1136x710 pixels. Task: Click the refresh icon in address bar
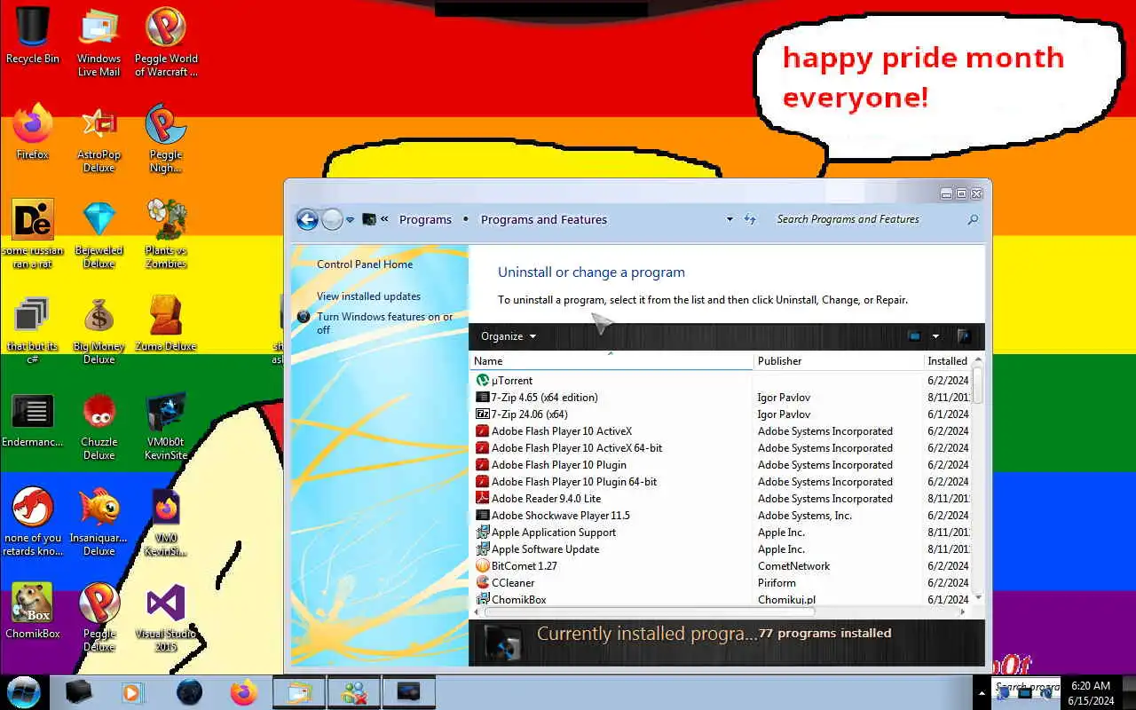pos(750,219)
